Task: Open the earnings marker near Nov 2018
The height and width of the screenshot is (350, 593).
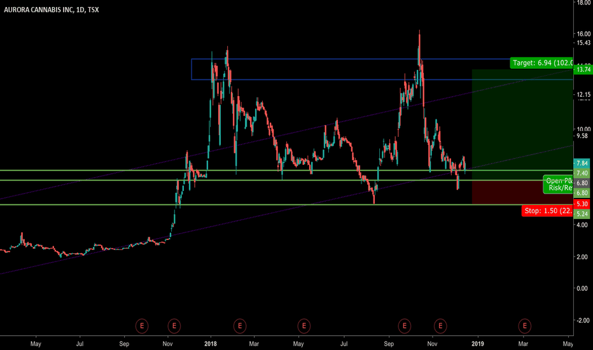Action: (x=440, y=326)
